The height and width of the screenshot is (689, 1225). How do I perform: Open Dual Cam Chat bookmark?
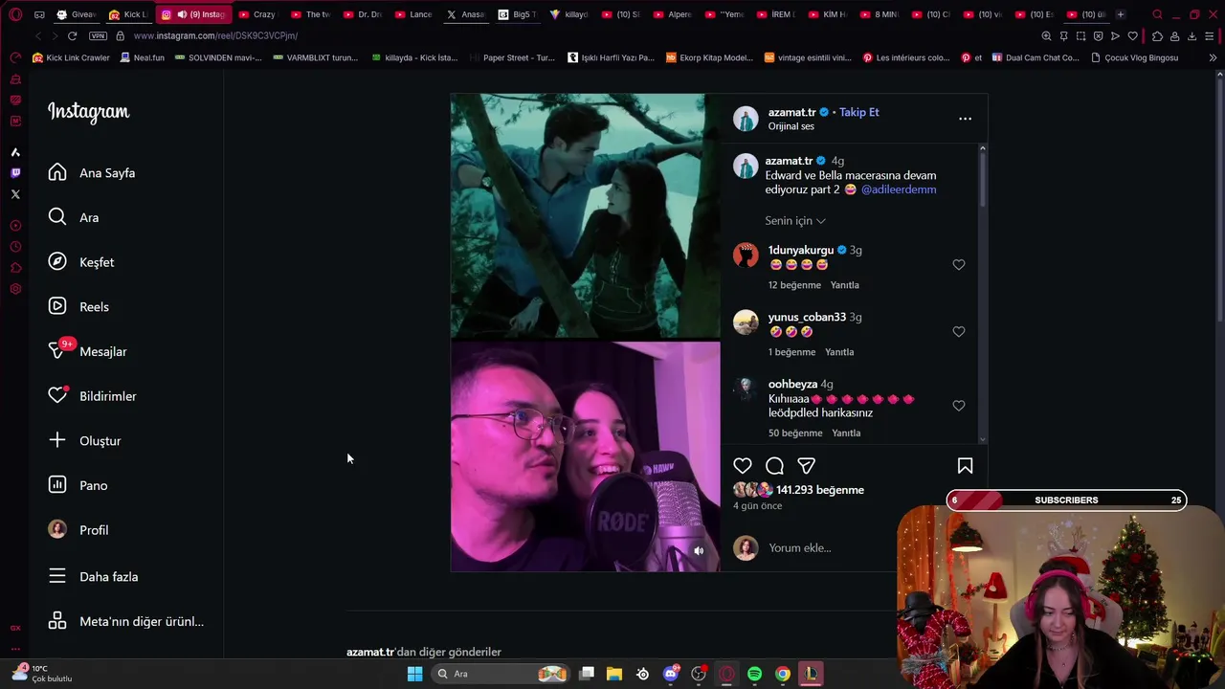1036,57
